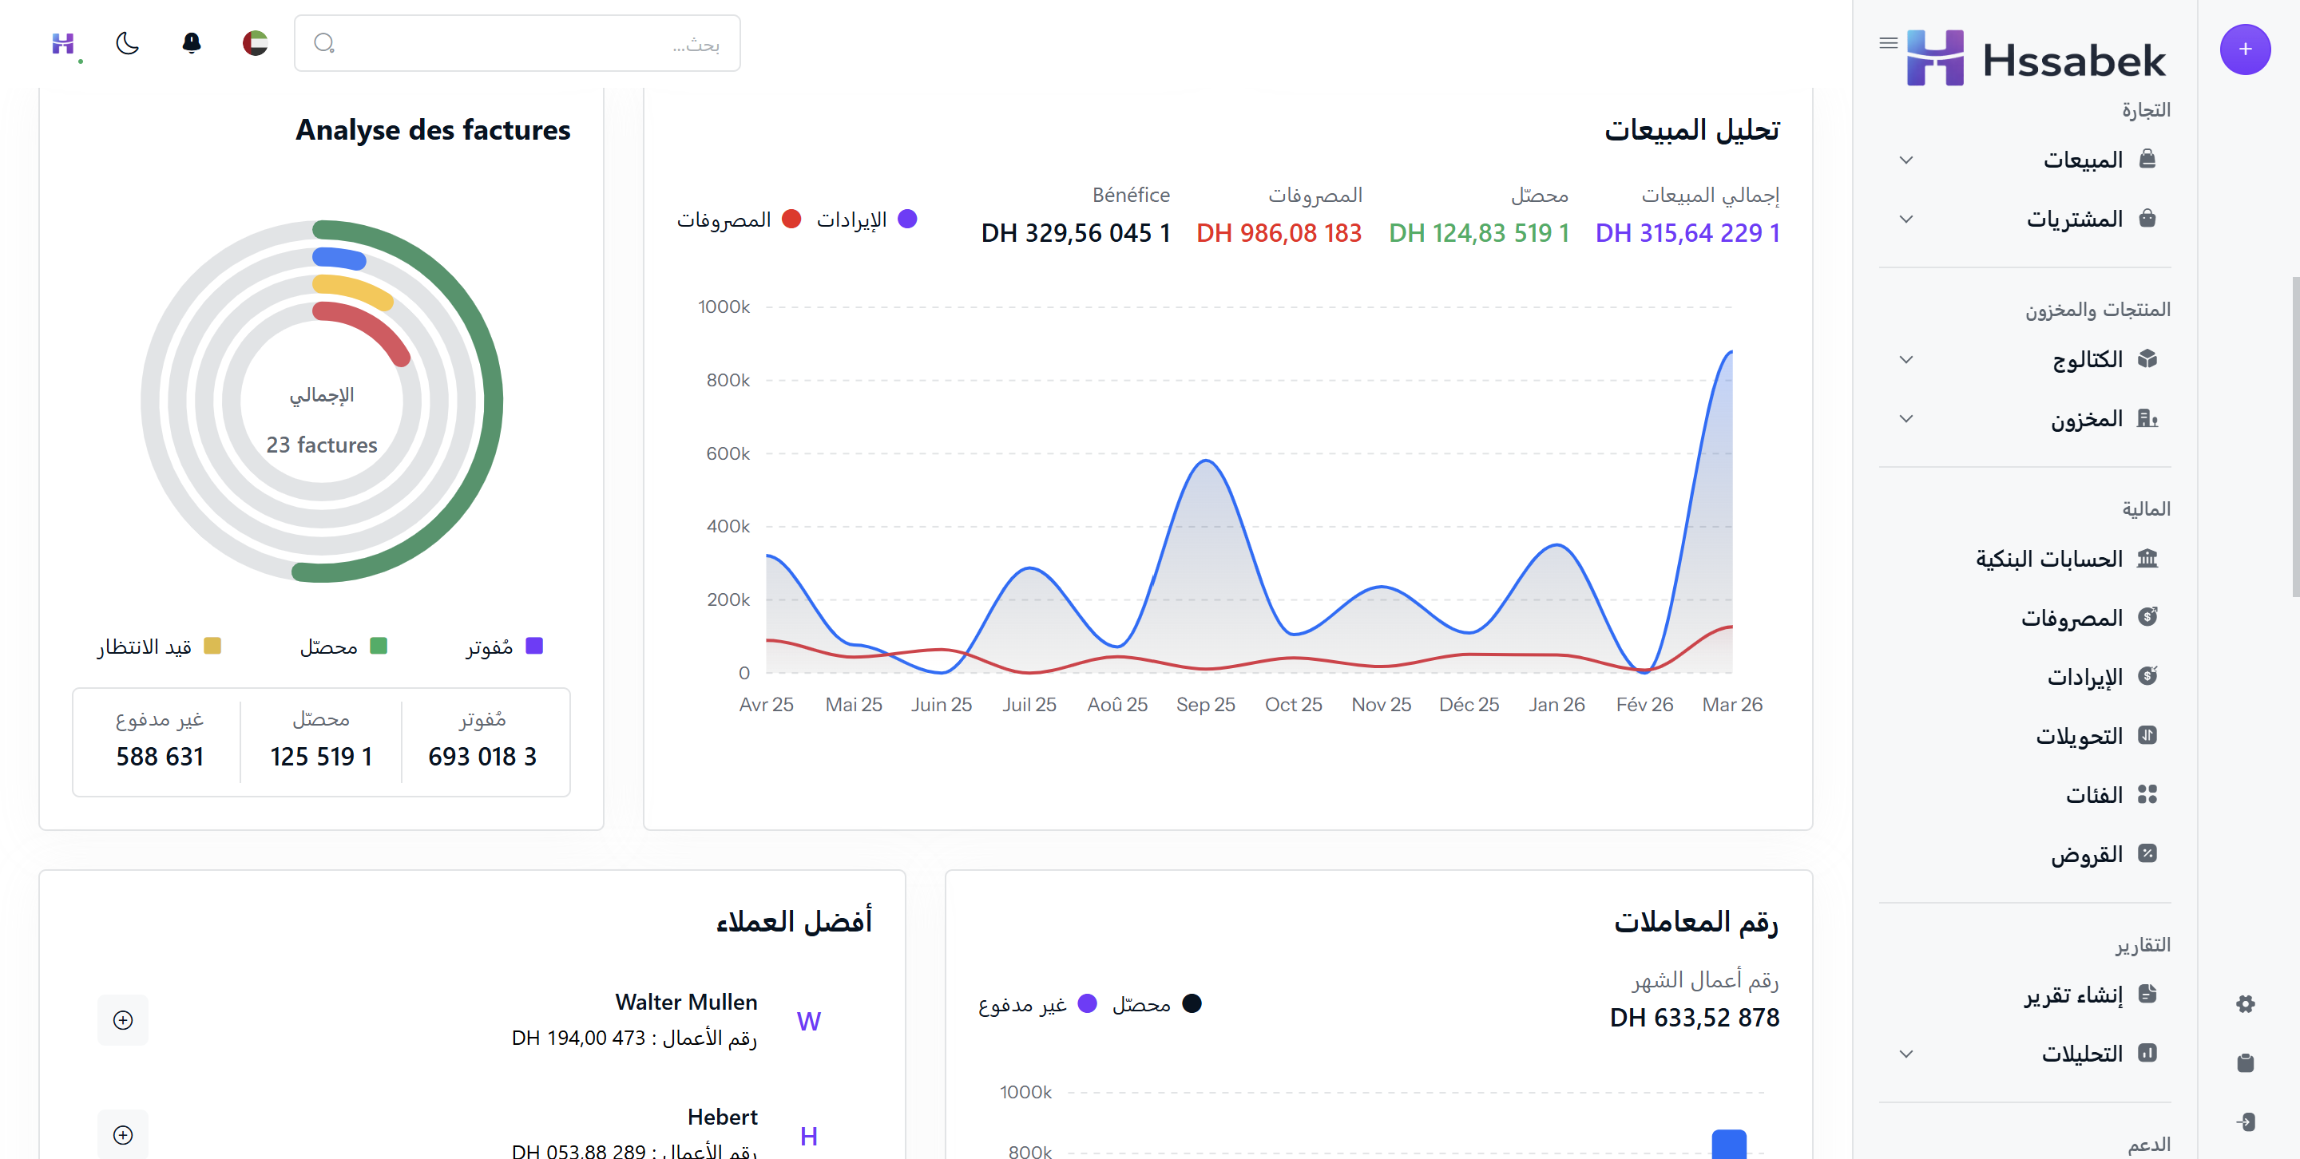Viewport: 2300px width, 1159px height.
Task: Toggle محصّل legend in invoice chart
Action: point(343,647)
